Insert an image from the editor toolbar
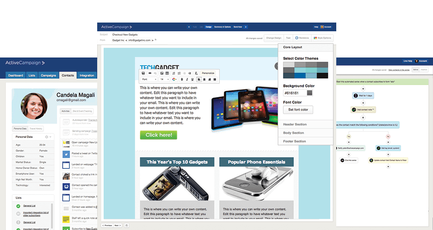This screenshot has width=433, height=230. [162, 73]
